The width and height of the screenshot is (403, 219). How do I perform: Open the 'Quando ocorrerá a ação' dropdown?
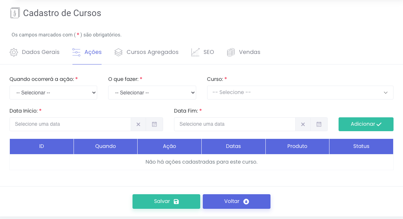pyautogui.click(x=53, y=93)
